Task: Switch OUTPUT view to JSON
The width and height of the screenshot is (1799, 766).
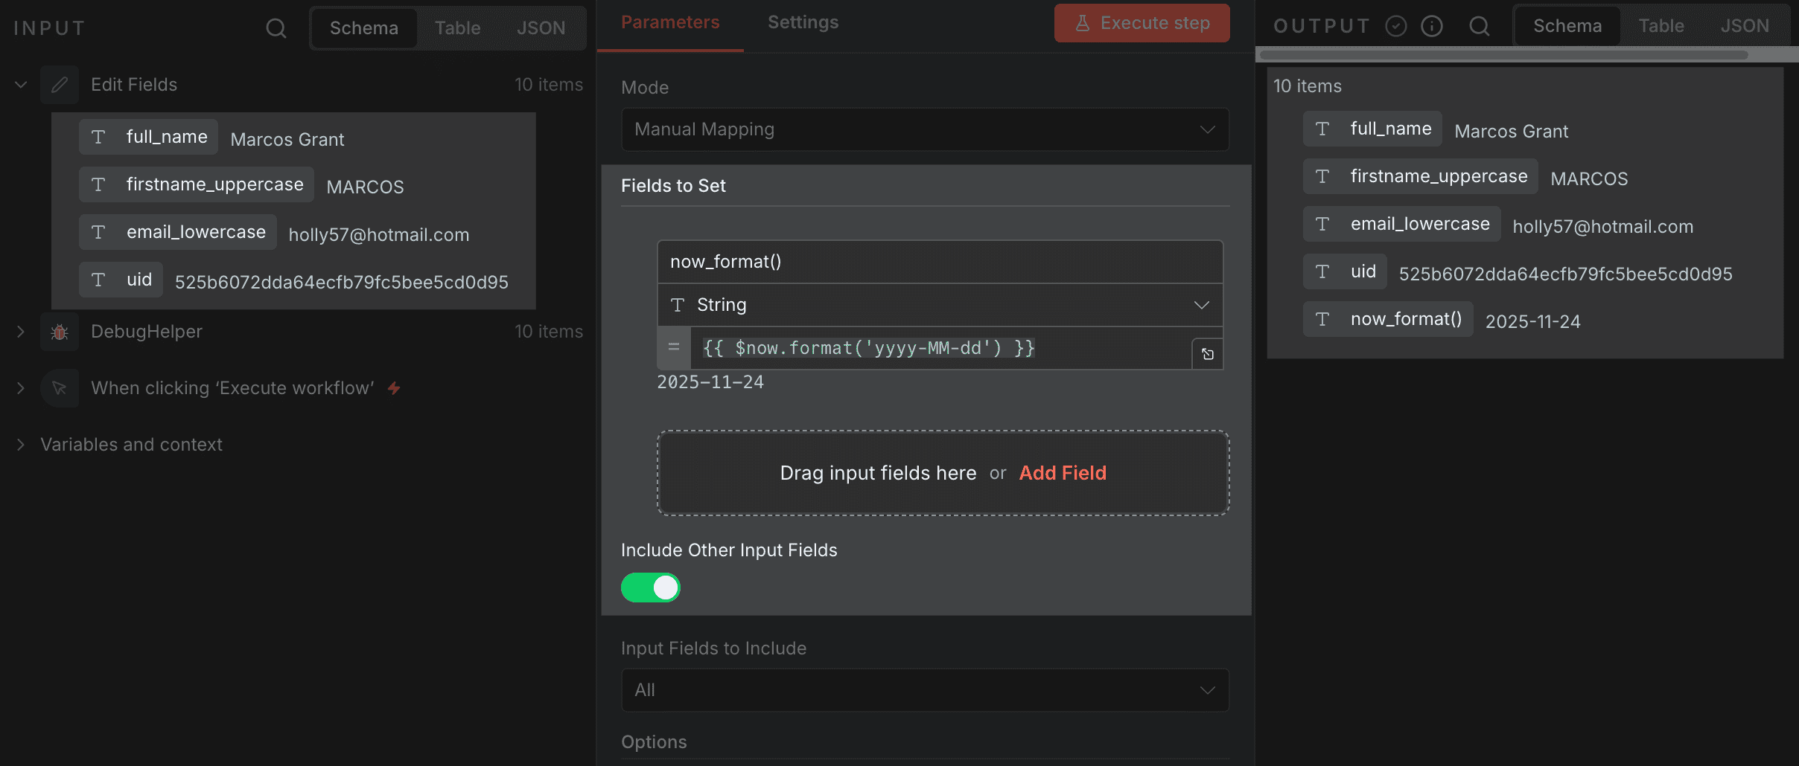Action: [1745, 25]
